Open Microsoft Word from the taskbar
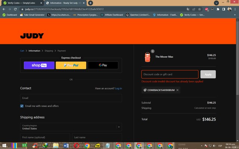The width and height of the screenshot is (239, 149). point(66,146)
